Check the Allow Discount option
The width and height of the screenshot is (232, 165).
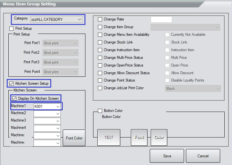tap(167, 73)
